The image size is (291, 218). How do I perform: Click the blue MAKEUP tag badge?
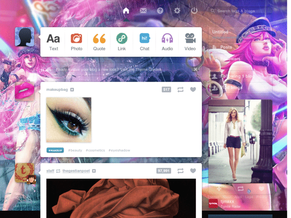[x=55, y=150]
